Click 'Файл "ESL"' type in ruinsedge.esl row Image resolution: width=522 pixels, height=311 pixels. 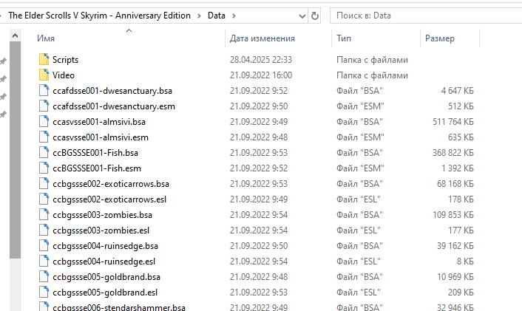coord(358,262)
